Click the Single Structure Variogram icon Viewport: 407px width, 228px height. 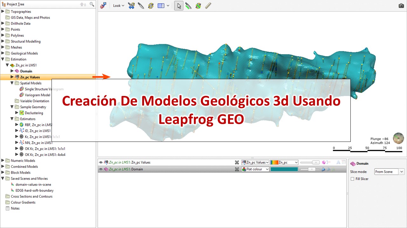pos(22,89)
